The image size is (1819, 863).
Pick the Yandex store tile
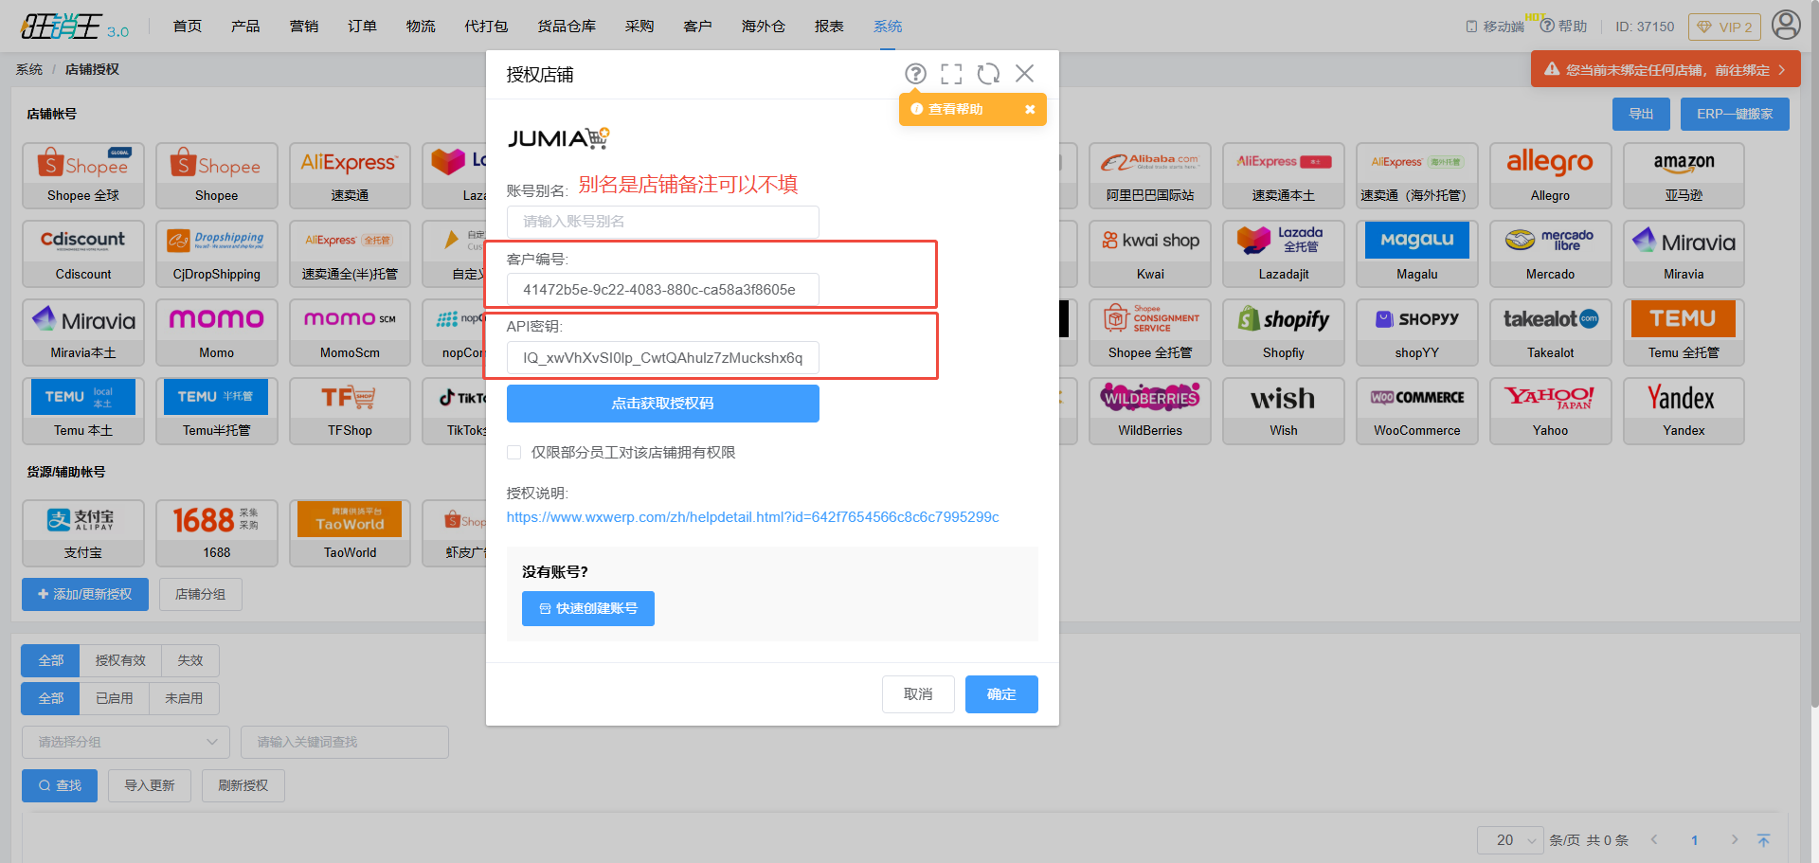[x=1684, y=411]
